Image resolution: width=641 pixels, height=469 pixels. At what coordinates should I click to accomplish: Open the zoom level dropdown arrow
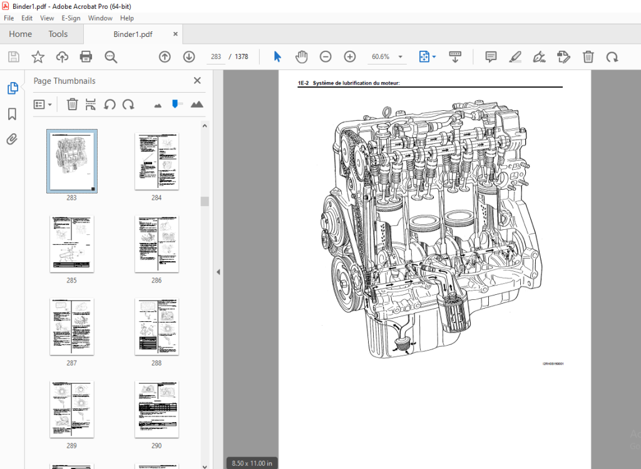pos(401,57)
